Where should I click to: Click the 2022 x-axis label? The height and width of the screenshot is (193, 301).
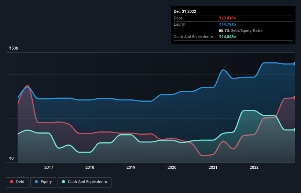coord(254,167)
